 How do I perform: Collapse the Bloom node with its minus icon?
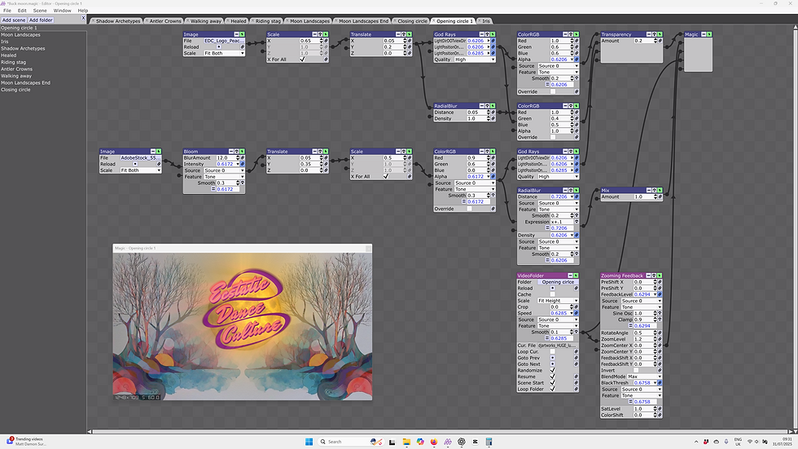230,152
